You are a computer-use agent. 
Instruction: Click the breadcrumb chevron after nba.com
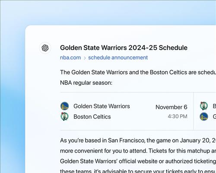click(x=85, y=58)
